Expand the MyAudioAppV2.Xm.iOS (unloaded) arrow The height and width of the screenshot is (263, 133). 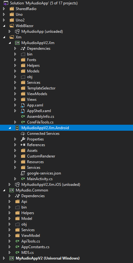coord(9,185)
